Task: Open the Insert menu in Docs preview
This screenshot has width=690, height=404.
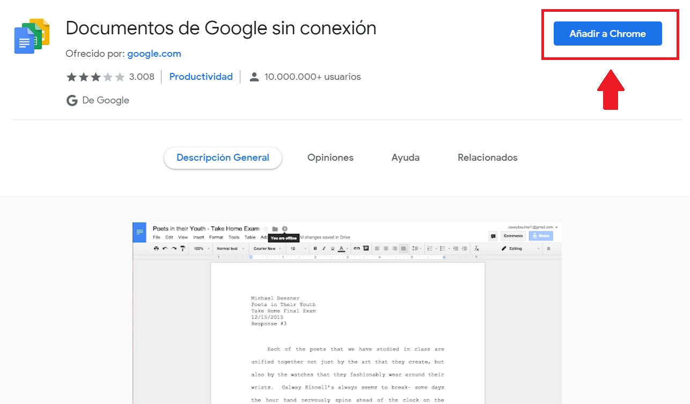Action: click(199, 237)
